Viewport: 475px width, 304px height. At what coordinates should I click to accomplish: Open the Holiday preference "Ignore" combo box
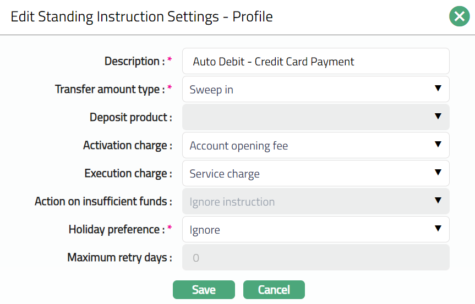308,229
